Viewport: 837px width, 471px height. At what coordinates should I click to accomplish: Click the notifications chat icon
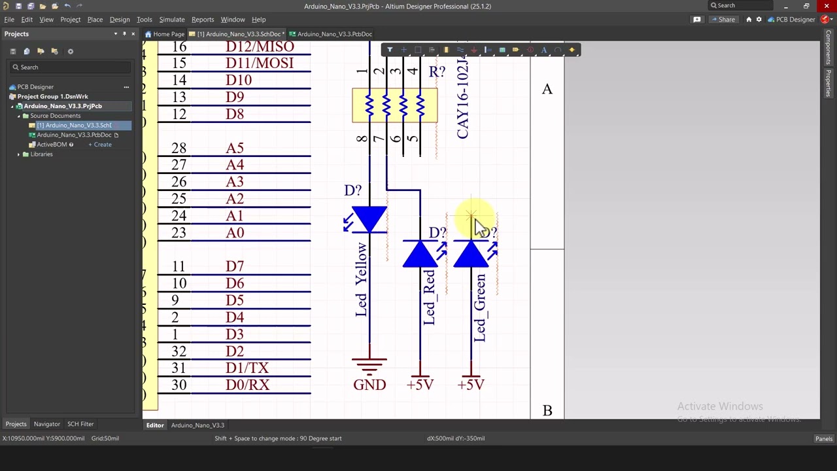tap(697, 20)
